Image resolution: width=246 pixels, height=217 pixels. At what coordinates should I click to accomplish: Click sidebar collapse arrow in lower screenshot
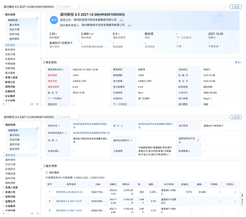[x=41, y=169]
